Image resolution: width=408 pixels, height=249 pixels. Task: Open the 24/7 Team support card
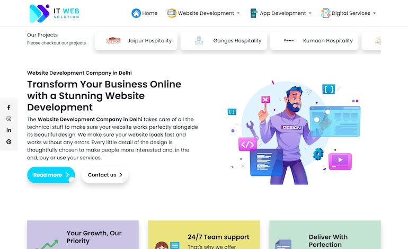[x=204, y=235]
